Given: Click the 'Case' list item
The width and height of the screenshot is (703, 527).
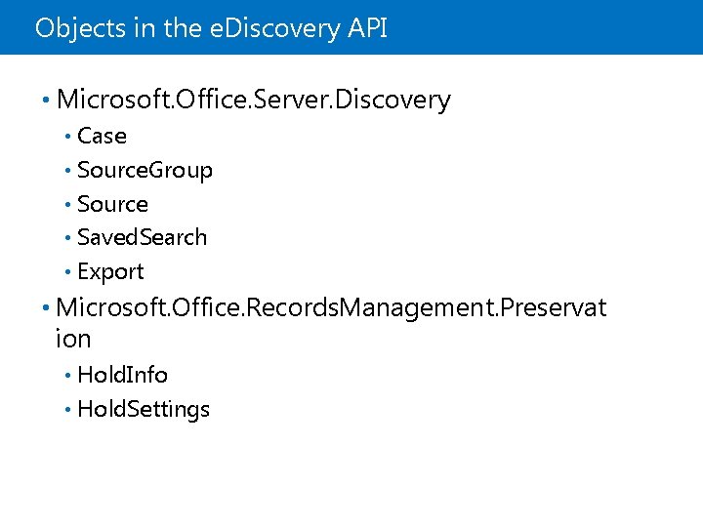Looking at the screenshot, I should coord(102,136).
